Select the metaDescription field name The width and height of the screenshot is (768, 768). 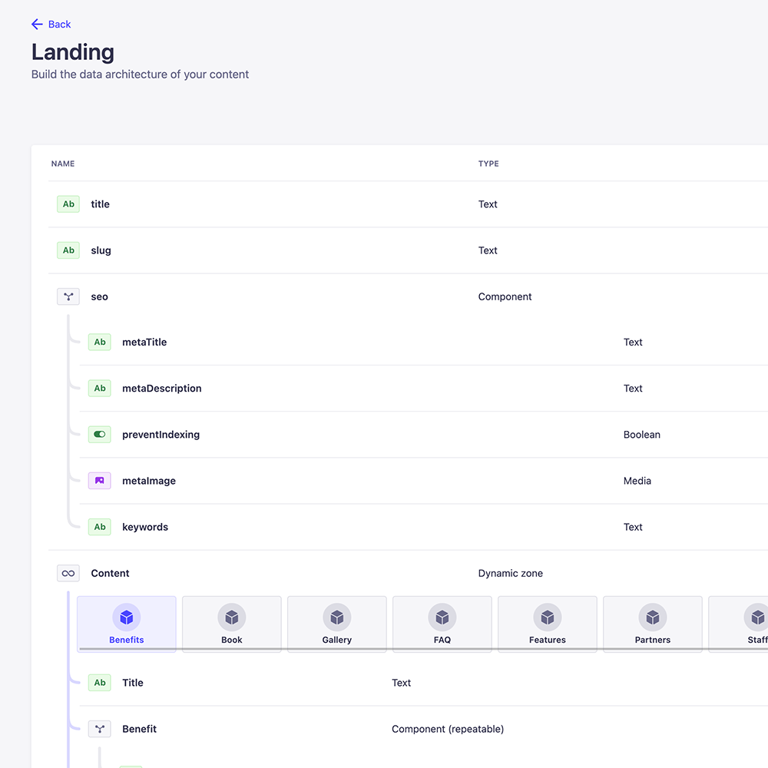161,389
